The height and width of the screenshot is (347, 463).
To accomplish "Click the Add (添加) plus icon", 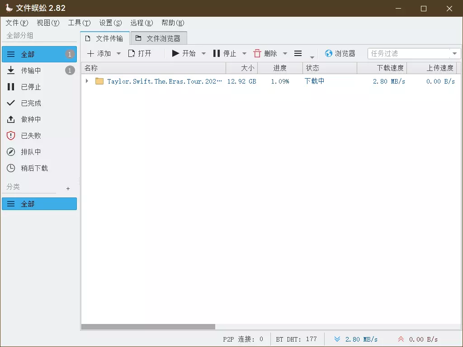I will [x=91, y=54].
